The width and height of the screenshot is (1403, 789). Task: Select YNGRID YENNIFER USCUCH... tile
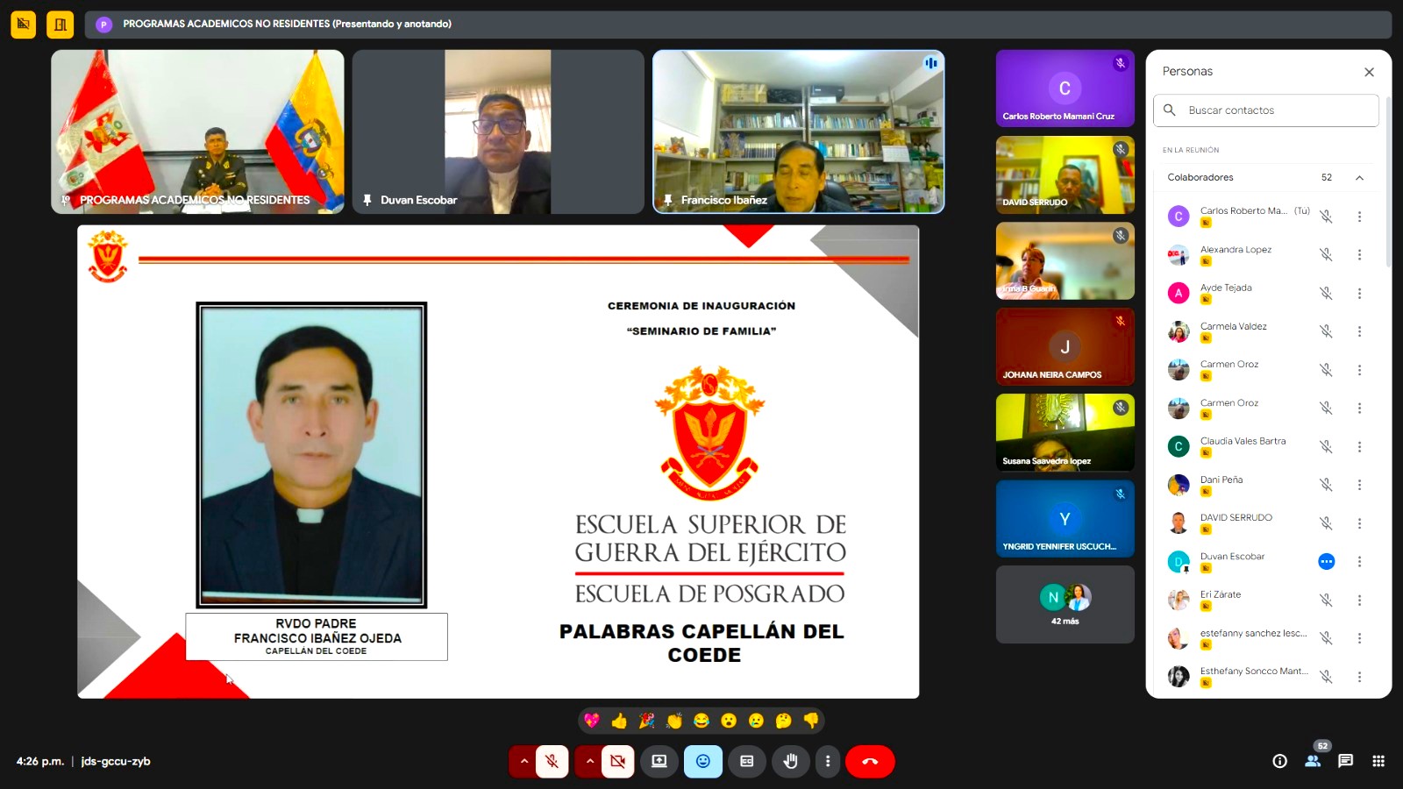[x=1065, y=518]
